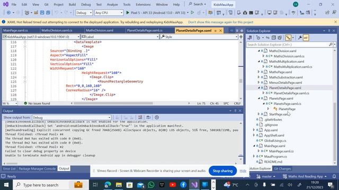Screen dimensions: 339x190
Task: Click the feedback icon at toolbar far right
Action: pyautogui.click(x=335, y=13)
